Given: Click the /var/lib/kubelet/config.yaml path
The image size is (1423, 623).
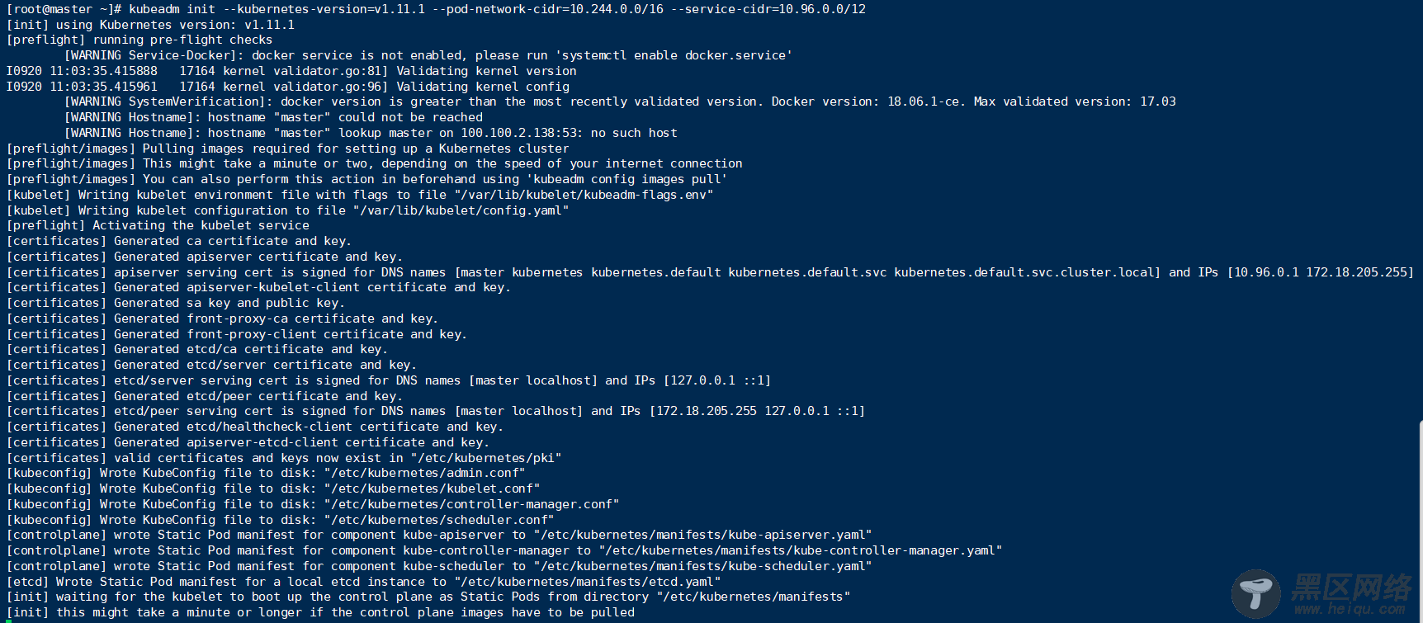Looking at the screenshot, I should click(x=461, y=210).
